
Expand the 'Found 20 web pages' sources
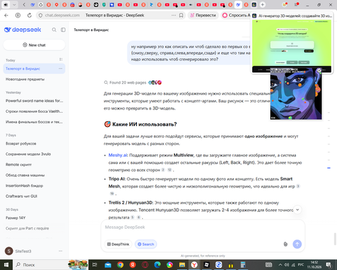point(133,82)
